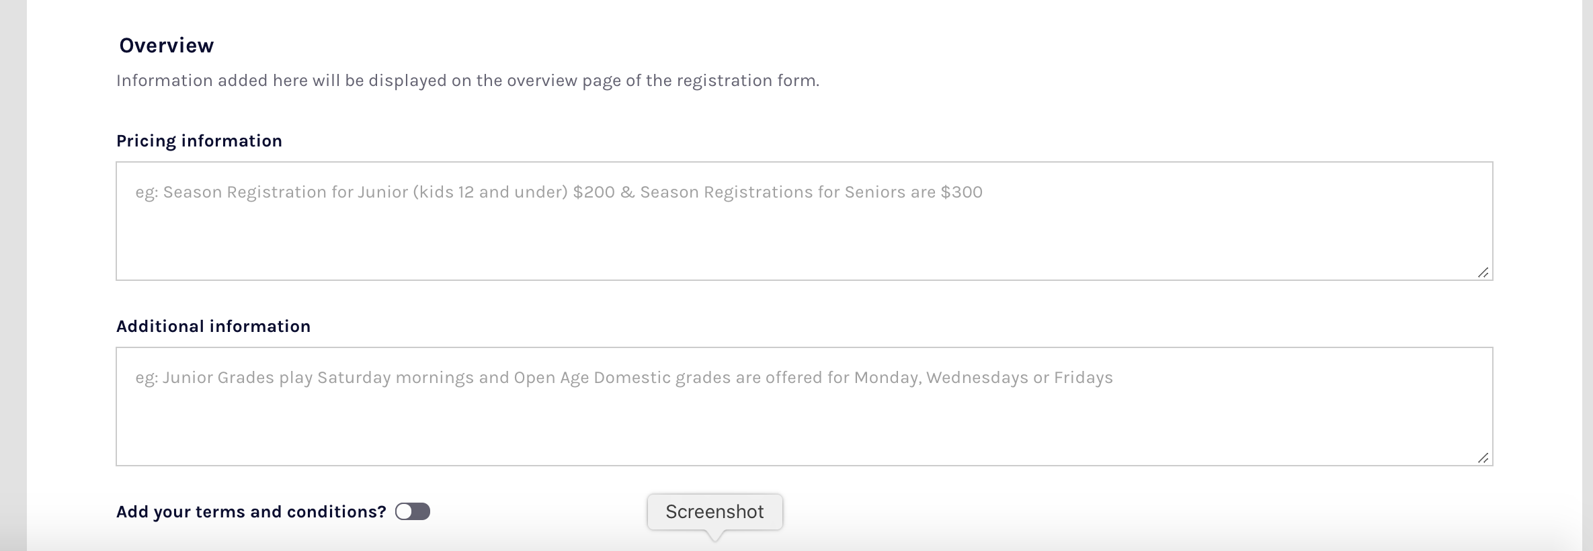Click the white knob of the terms switch
This screenshot has height=551, width=1593.
[x=404, y=512]
